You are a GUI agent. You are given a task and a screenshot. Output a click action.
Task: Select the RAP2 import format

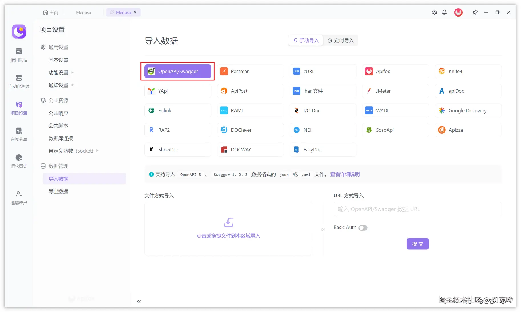click(178, 130)
